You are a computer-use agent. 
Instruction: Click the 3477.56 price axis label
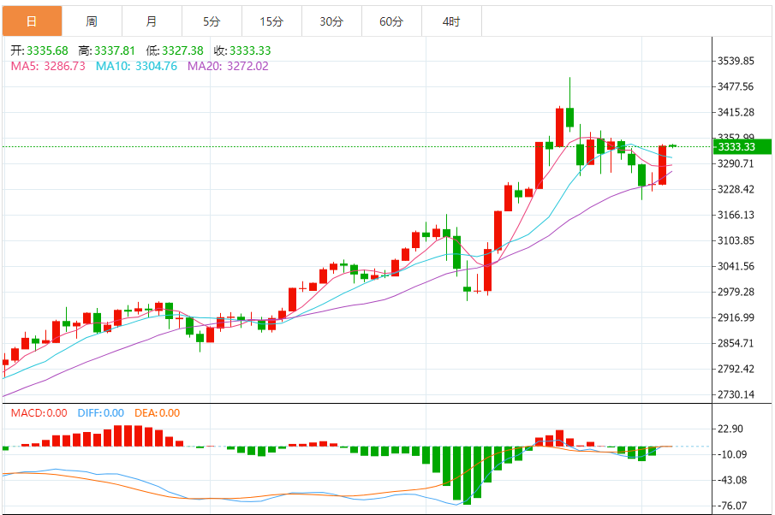[736, 86]
